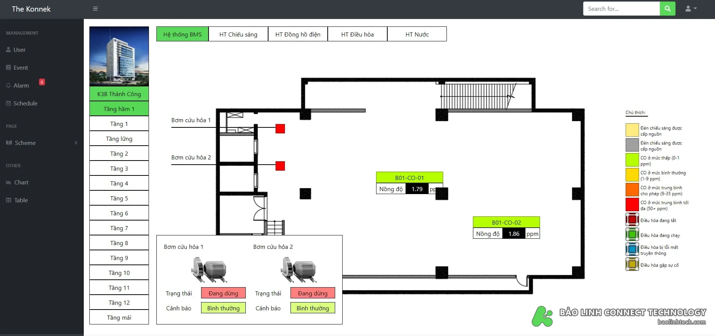Select the Hệ thống BMS tab

(182, 34)
